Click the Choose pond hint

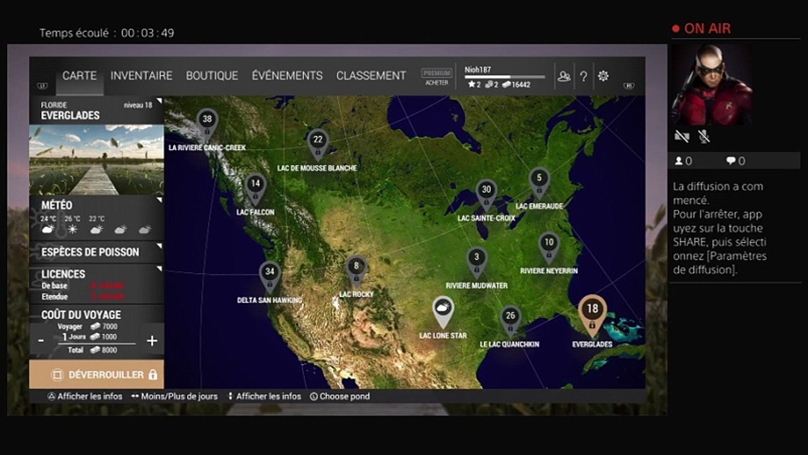point(340,396)
